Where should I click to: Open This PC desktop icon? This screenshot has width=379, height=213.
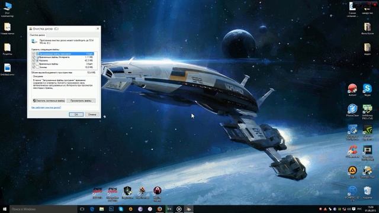click(x=8, y=9)
